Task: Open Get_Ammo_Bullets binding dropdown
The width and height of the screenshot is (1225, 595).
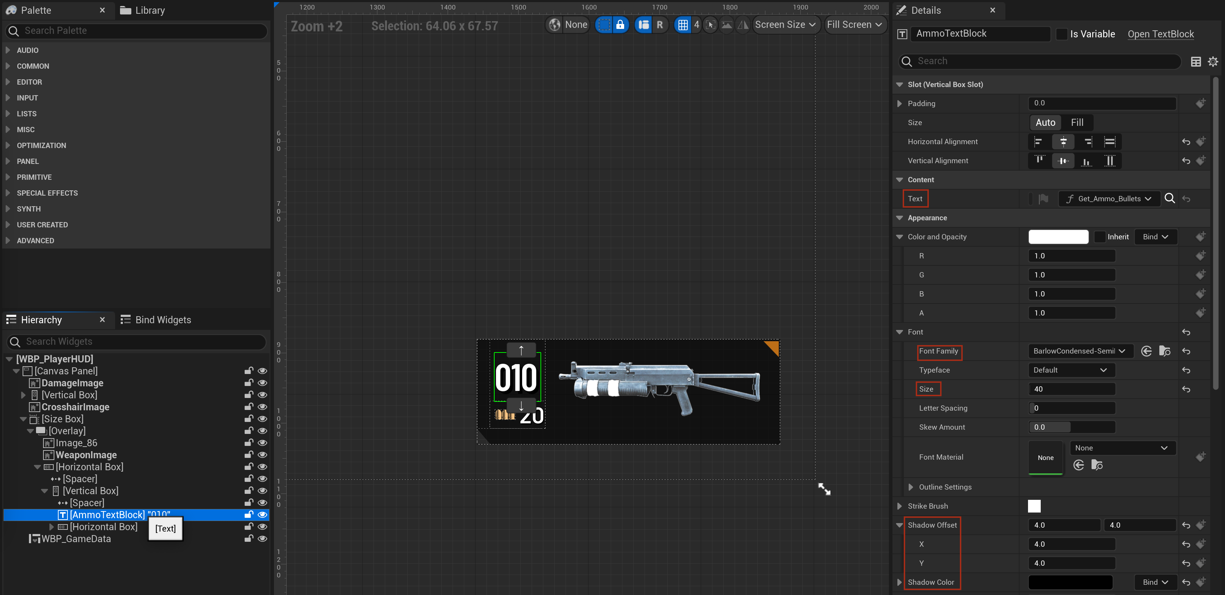Action: [x=1109, y=198]
